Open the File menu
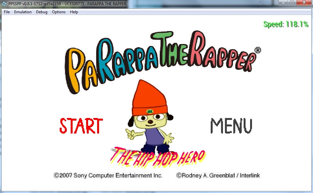 click(x=7, y=12)
